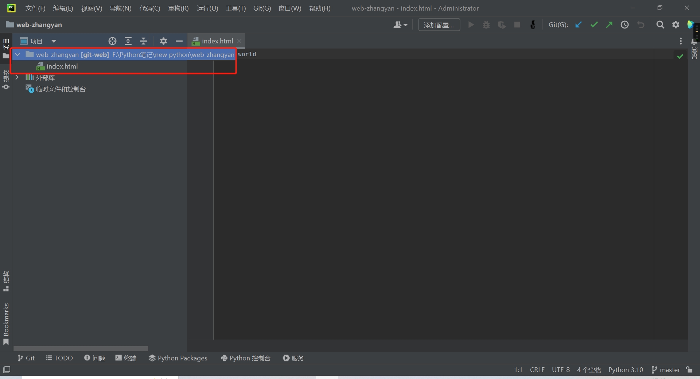The image size is (700, 379).
Task: Toggle the read-only lock icon in status bar
Action: [x=689, y=370]
